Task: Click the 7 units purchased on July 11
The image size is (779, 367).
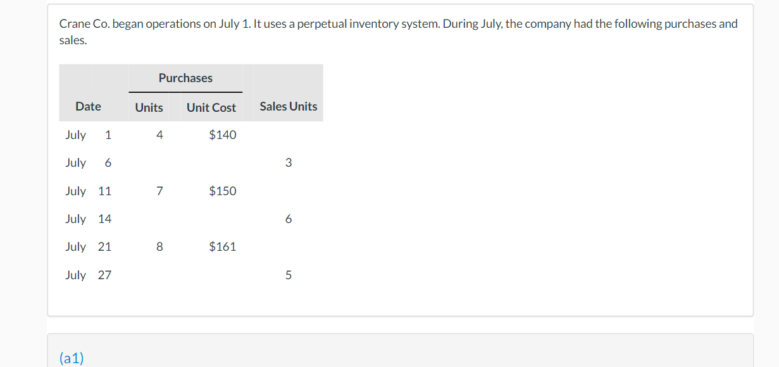Action: (159, 191)
